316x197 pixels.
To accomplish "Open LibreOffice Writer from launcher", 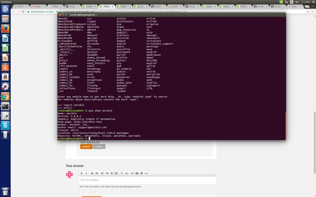I will click(x=5, y=38).
